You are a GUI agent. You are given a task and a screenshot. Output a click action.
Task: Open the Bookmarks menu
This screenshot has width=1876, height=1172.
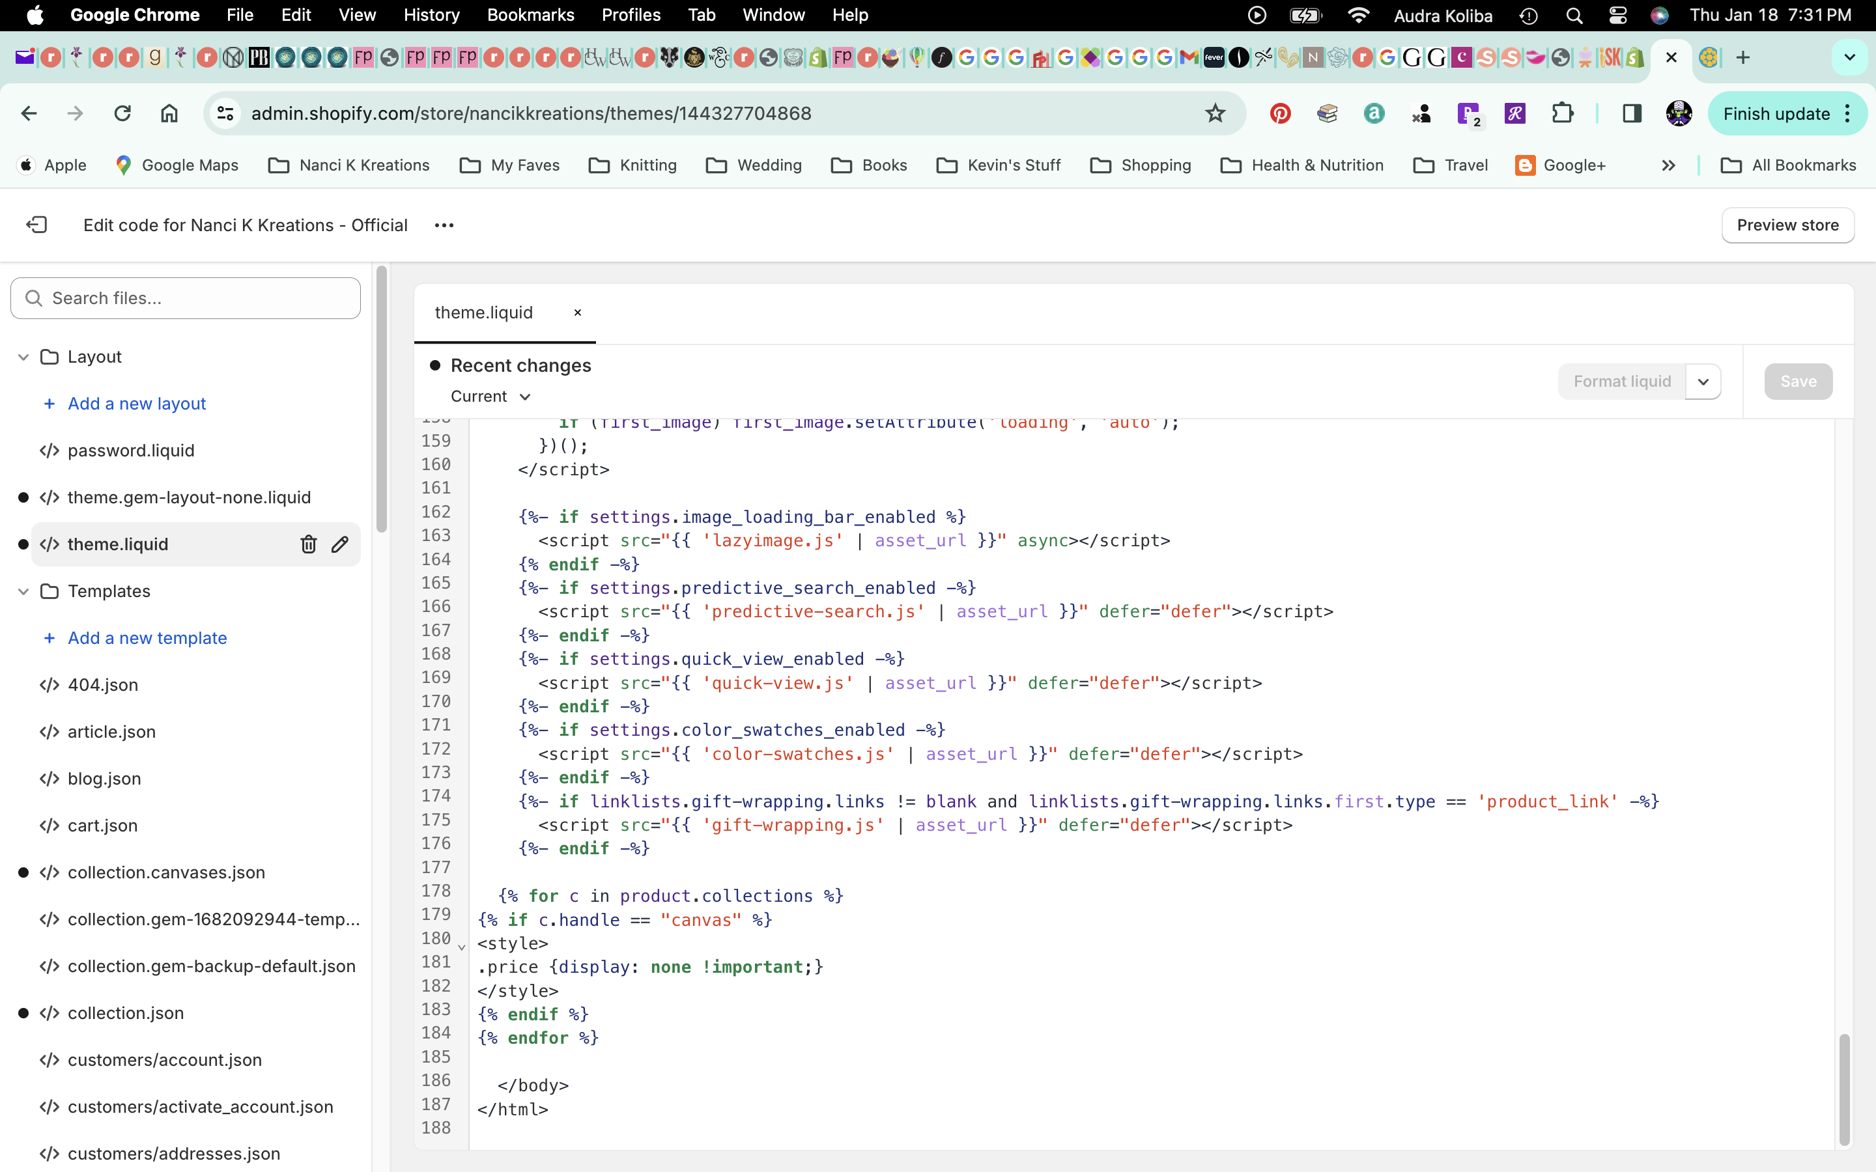pos(530,15)
